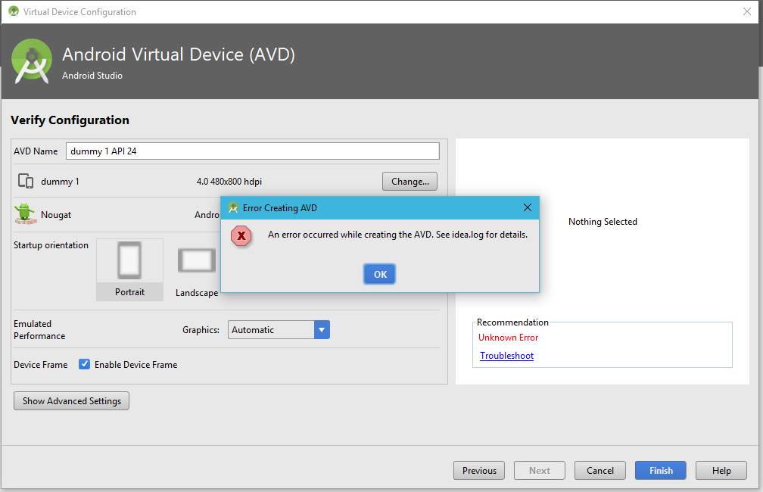Click the Change... device button
763x492 pixels.
[x=410, y=182]
